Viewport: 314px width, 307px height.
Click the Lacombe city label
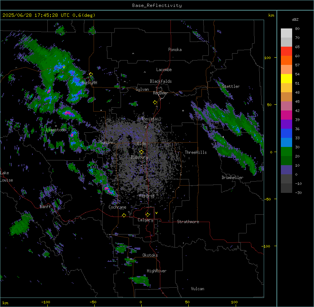pyautogui.click(x=164, y=70)
